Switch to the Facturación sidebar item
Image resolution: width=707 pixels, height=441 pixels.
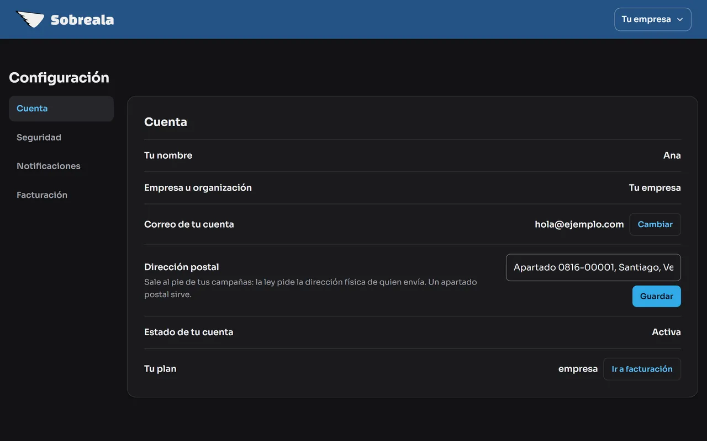click(x=61, y=195)
